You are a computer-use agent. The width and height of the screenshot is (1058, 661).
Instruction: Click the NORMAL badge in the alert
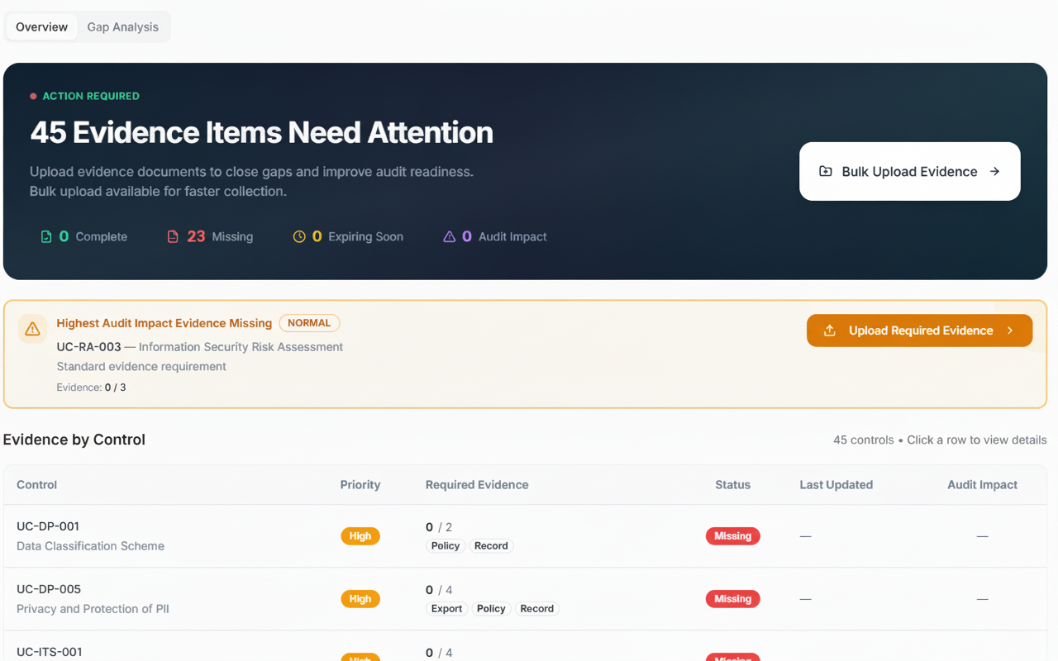(309, 323)
